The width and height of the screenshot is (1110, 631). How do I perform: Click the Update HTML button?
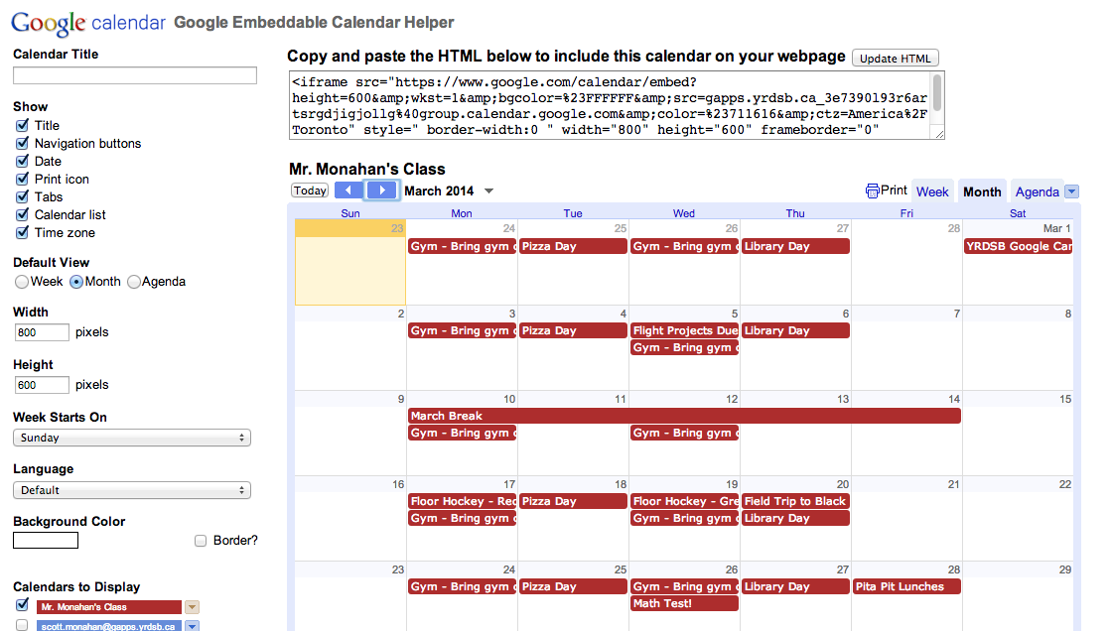pyautogui.click(x=896, y=58)
